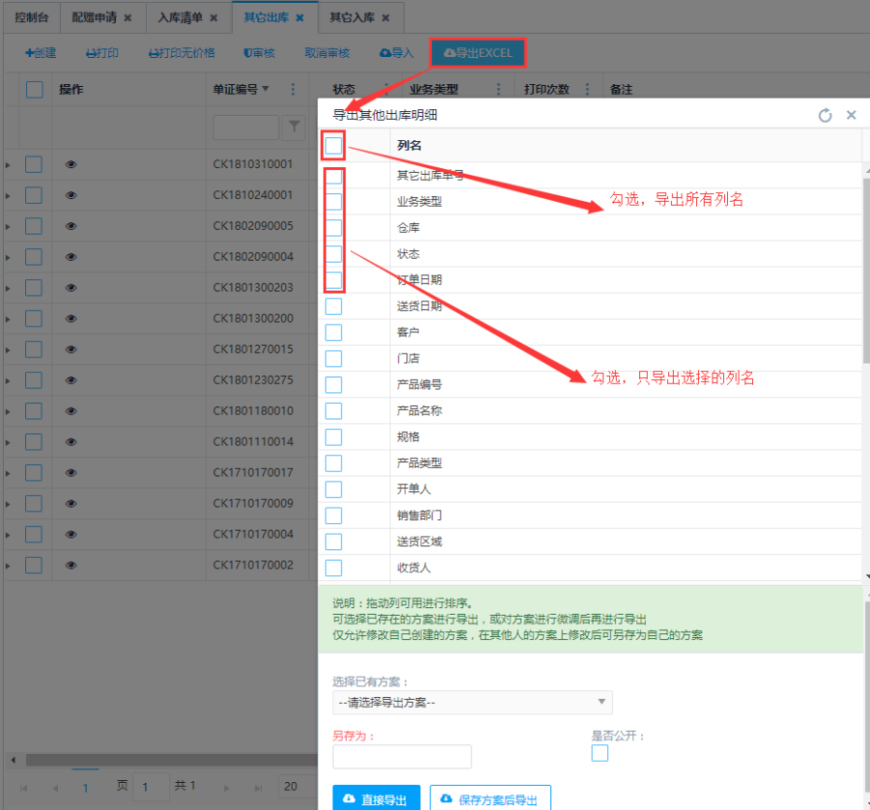Click the filter funnel icon under 单证编号
The width and height of the screenshot is (870, 810).
tap(294, 127)
